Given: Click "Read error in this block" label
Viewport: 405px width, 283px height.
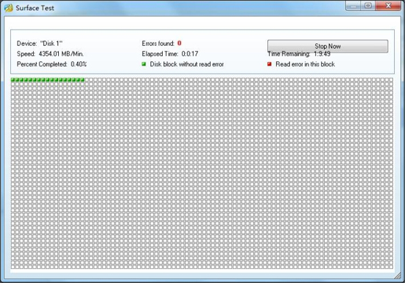Looking at the screenshot, I should 305,64.
